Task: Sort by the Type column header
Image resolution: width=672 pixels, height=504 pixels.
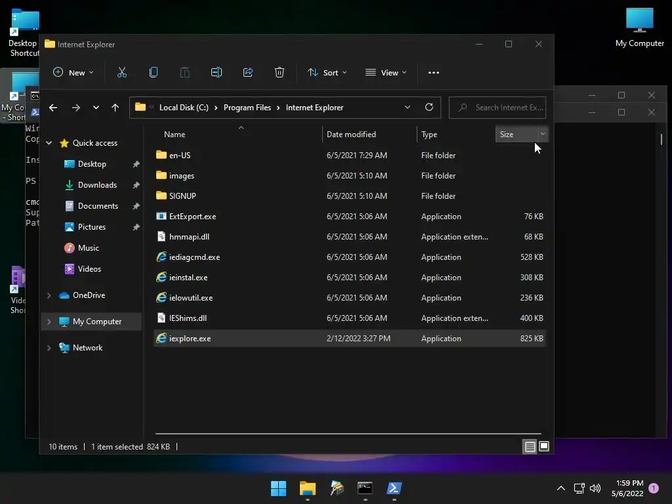Action: point(429,134)
